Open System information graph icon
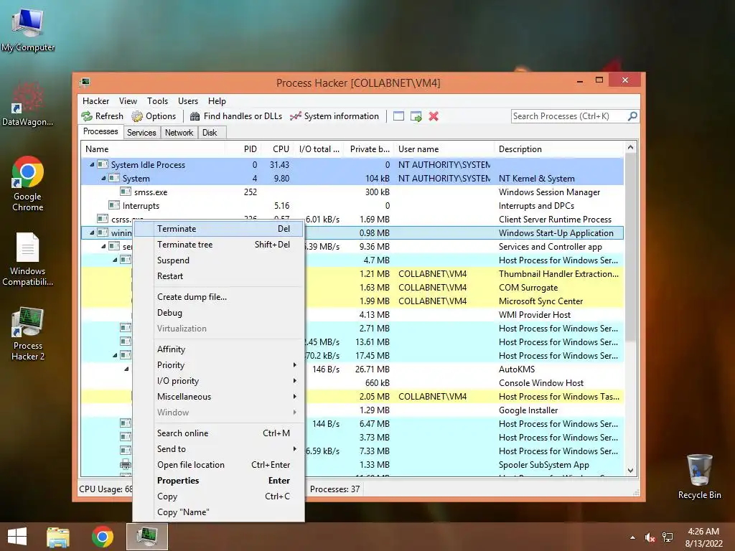Image resolution: width=735 pixels, height=551 pixels. pos(295,116)
